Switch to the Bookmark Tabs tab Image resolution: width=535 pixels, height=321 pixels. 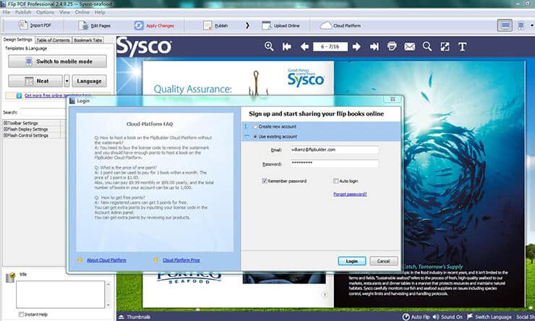pyautogui.click(x=88, y=40)
